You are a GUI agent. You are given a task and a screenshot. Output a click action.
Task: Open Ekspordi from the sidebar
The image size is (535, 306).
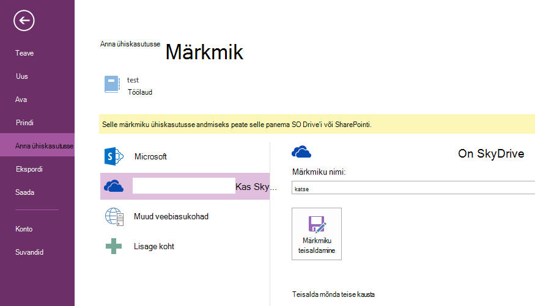[29, 169]
